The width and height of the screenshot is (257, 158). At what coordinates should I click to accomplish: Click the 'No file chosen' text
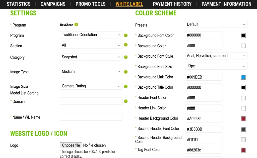click(x=94, y=145)
